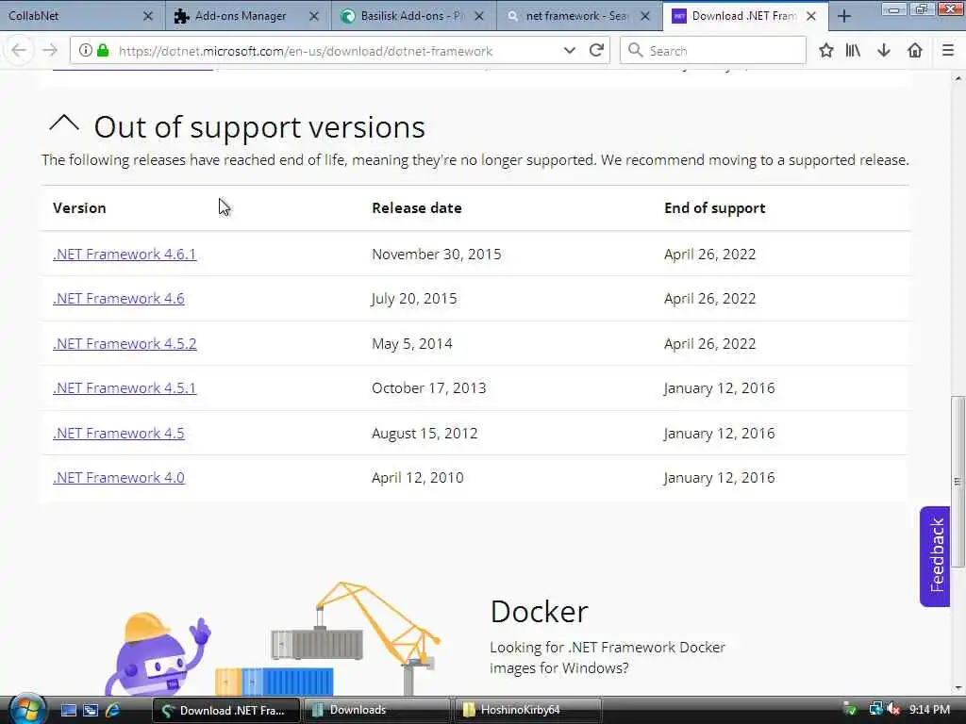Screen dimensions: 966x724
Task: Click the Docker heading
Action: (539, 611)
